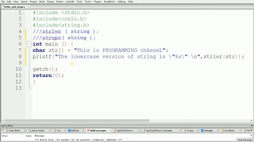The width and height of the screenshot is (254, 142).
Task: Click the printf lowercase version statement
Action: click(x=139, y=56)
